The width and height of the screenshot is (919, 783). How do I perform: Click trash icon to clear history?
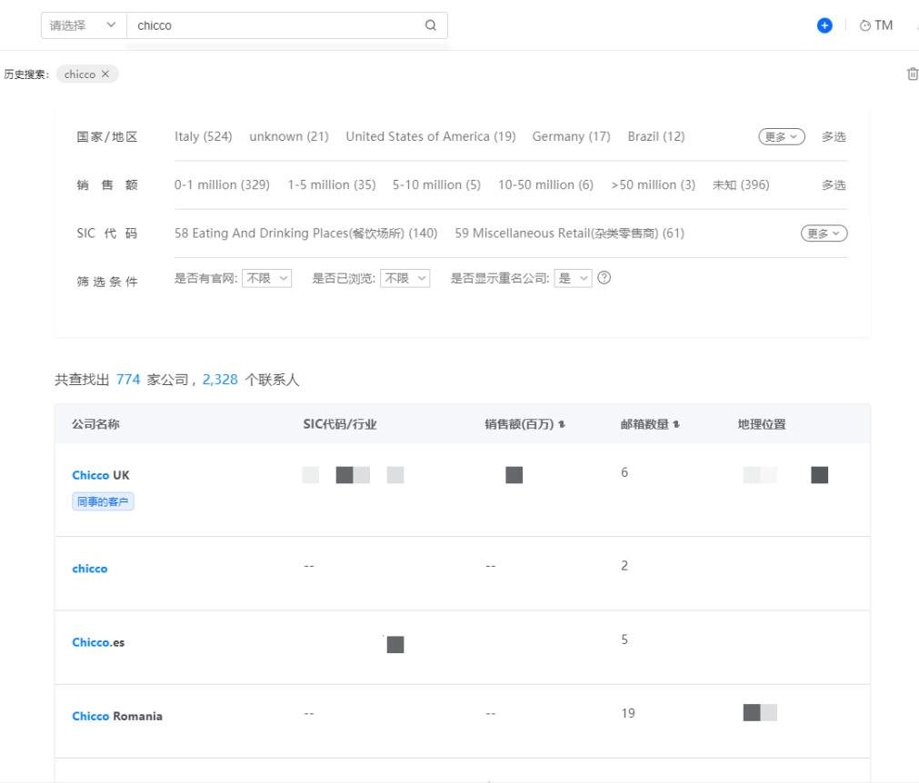pos(912,74)
